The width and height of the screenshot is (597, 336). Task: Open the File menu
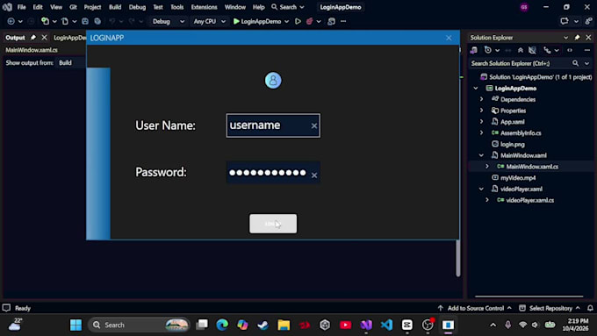click(x=22, y=7)
